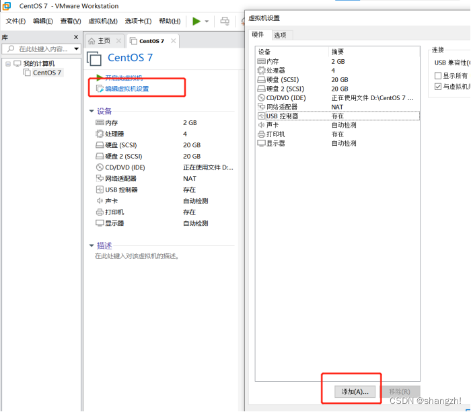Select 硬盘 (SCSI) row icon in settings dialog
Image resolution: width=471 pixels, height=412 pixels.
(261, 79)
